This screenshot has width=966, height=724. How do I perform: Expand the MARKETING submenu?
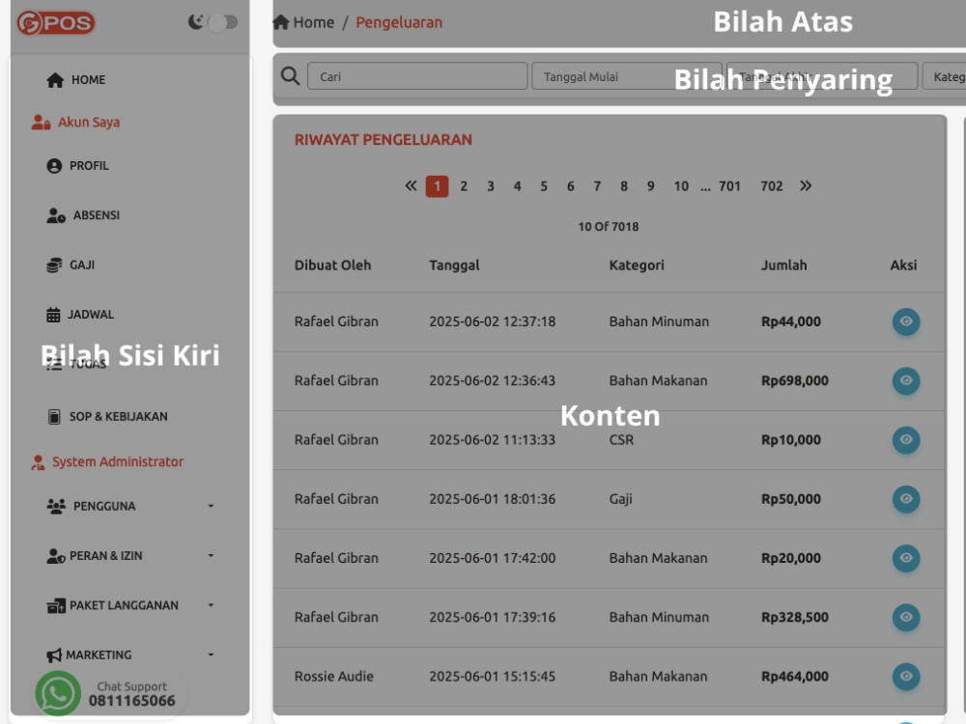coord(211,655)
